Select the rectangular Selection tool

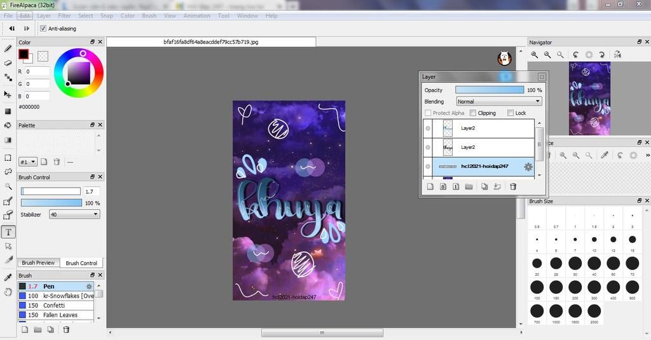[8, 158]
